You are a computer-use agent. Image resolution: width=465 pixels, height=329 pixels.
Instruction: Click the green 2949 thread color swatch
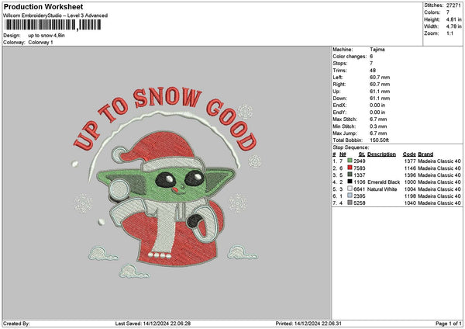[x=350, y=161]
